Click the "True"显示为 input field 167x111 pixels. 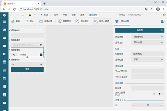point(148,71)
